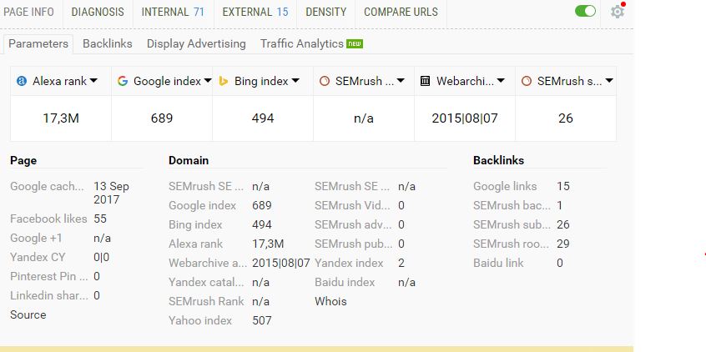Viewport: 706px width, 352px height.
Task: Expand the Webarchive column dropdown arrow
Action: pos(501,81)
